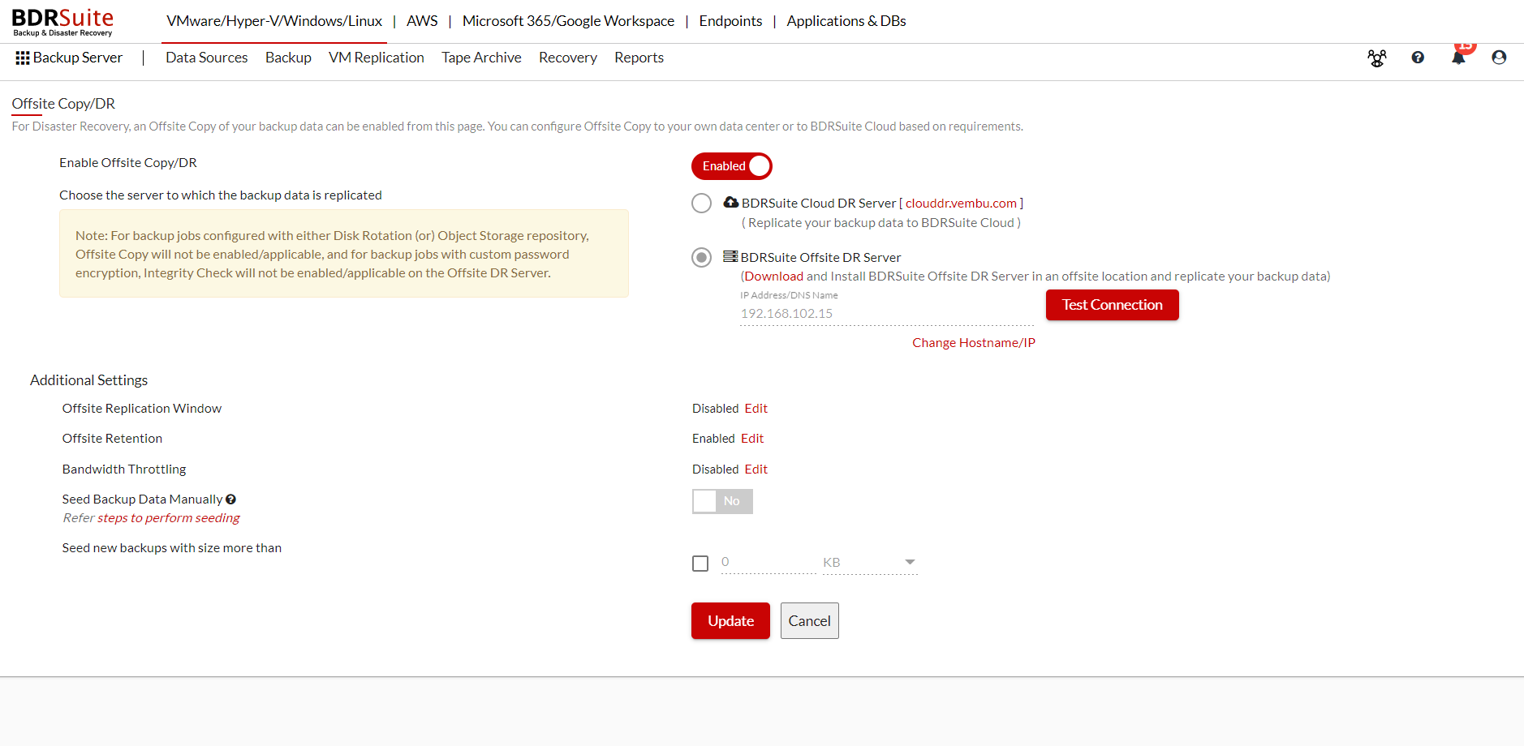Open the Tape Archive menu
Viewport: 1524px width, 746px height.
point(481,58)
